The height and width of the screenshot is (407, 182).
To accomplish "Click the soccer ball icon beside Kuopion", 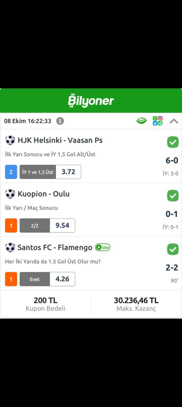I will 10,194.
